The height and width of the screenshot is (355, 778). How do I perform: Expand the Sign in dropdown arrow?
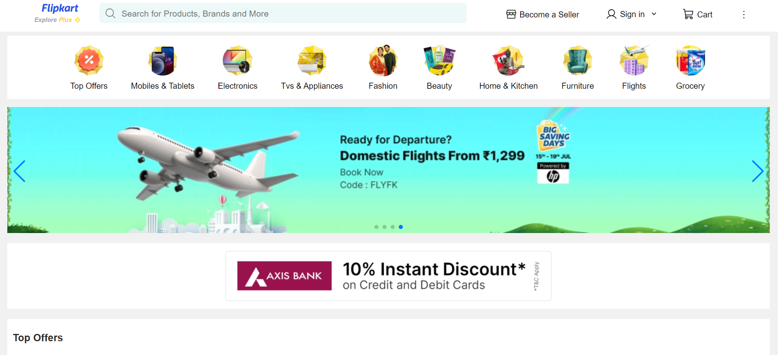tap(654, 14)
